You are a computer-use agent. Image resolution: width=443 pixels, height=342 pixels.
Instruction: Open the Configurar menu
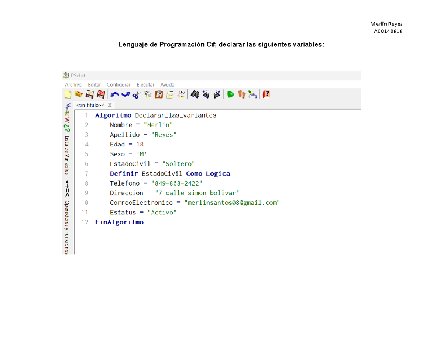point(118,84)
